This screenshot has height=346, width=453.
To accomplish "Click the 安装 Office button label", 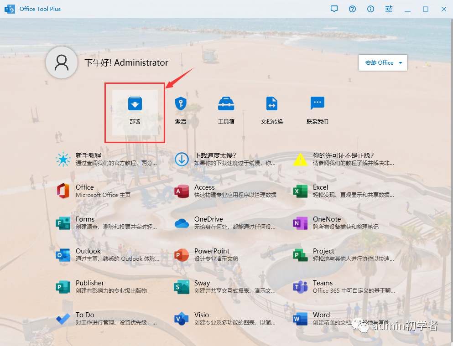I will coord(379,62).
